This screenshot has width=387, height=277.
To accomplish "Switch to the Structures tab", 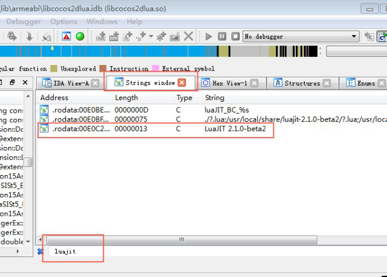I will (x=302, y=83).
